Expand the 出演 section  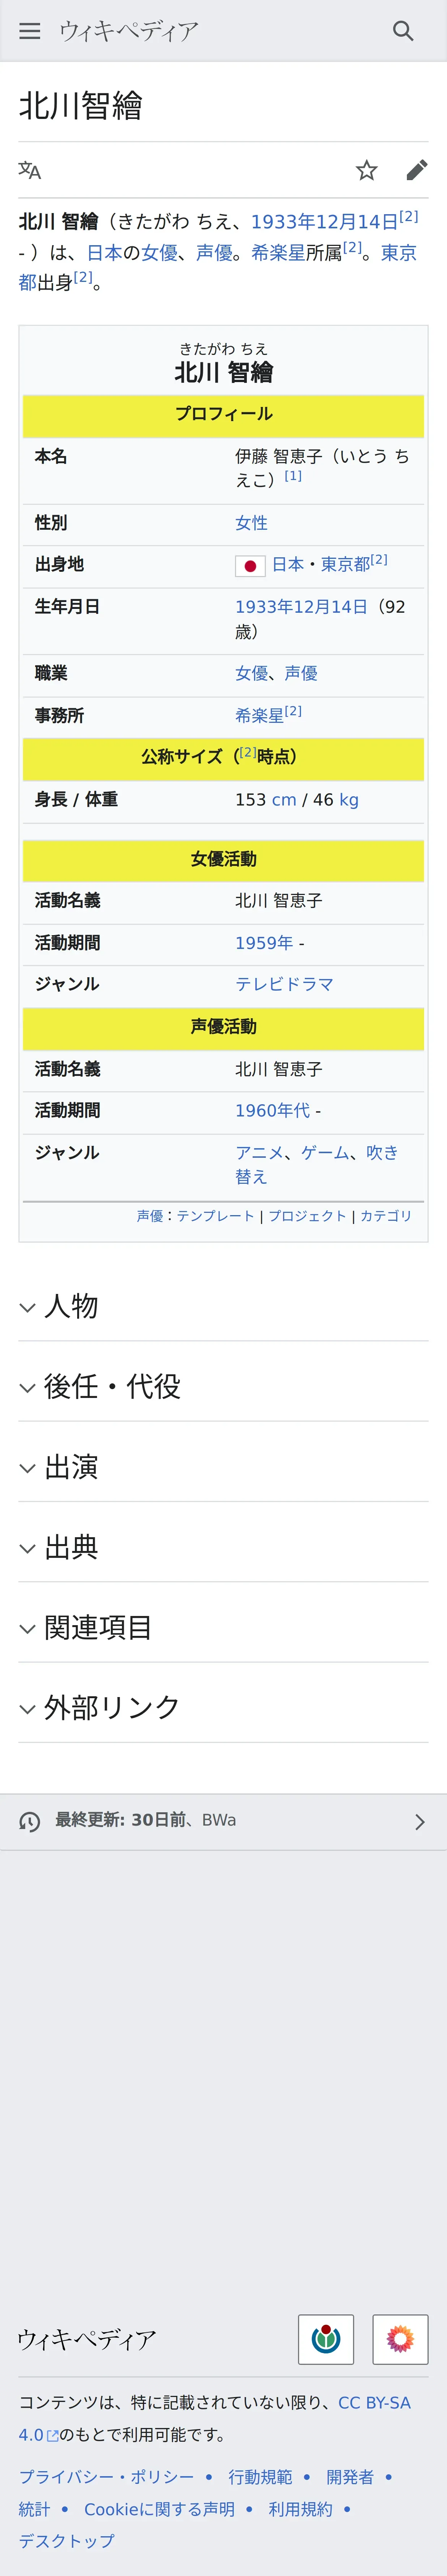(223, 1467)
